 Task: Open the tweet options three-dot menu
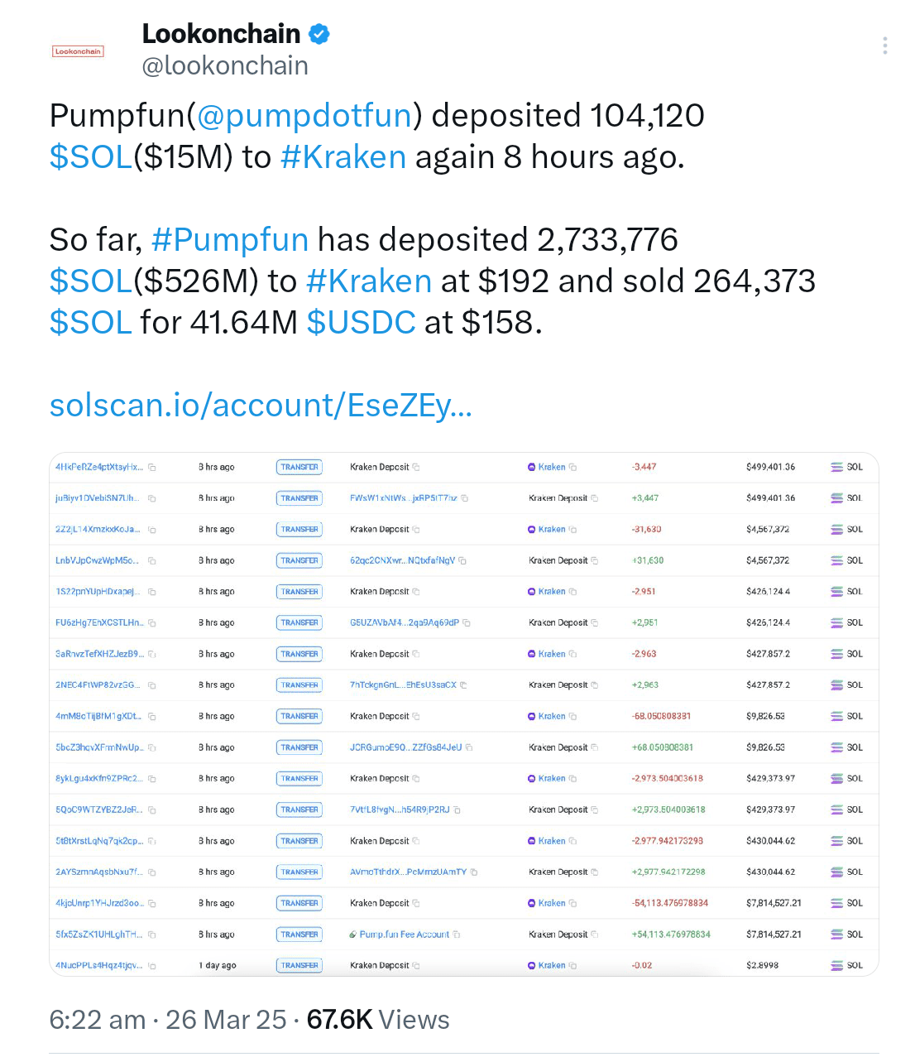click(x=884, y=45)
